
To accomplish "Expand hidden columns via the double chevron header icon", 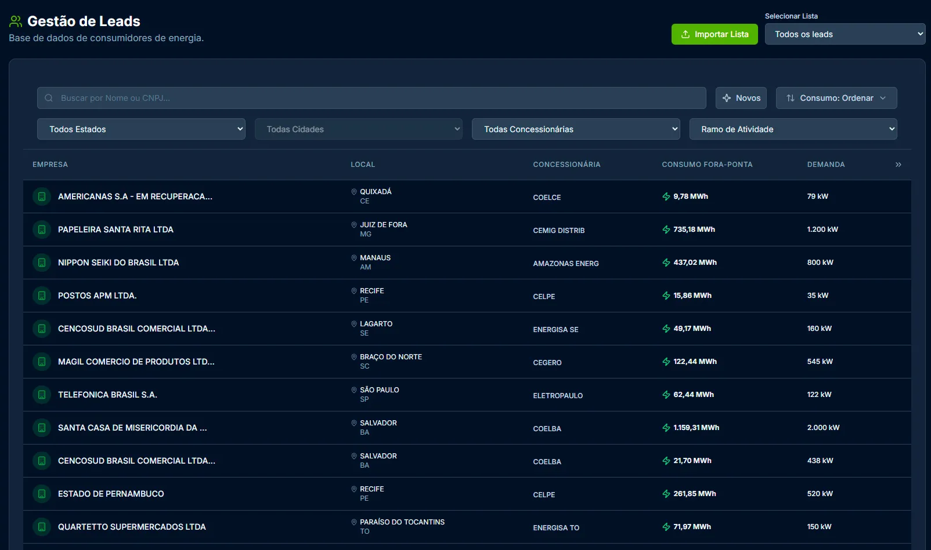I will click(898, 164).
